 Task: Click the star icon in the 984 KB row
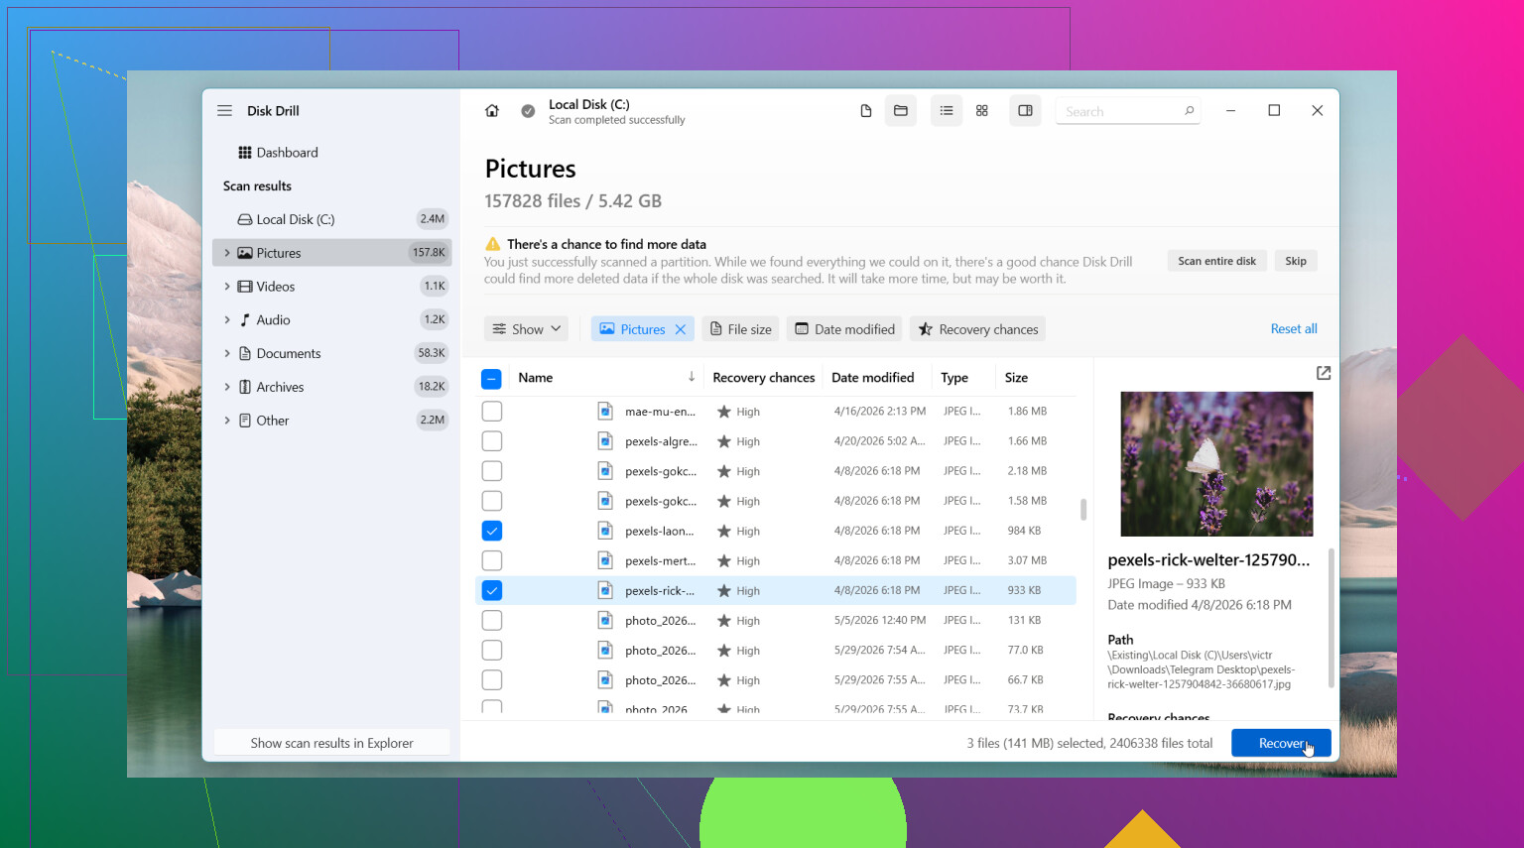(x=724, y=531)
